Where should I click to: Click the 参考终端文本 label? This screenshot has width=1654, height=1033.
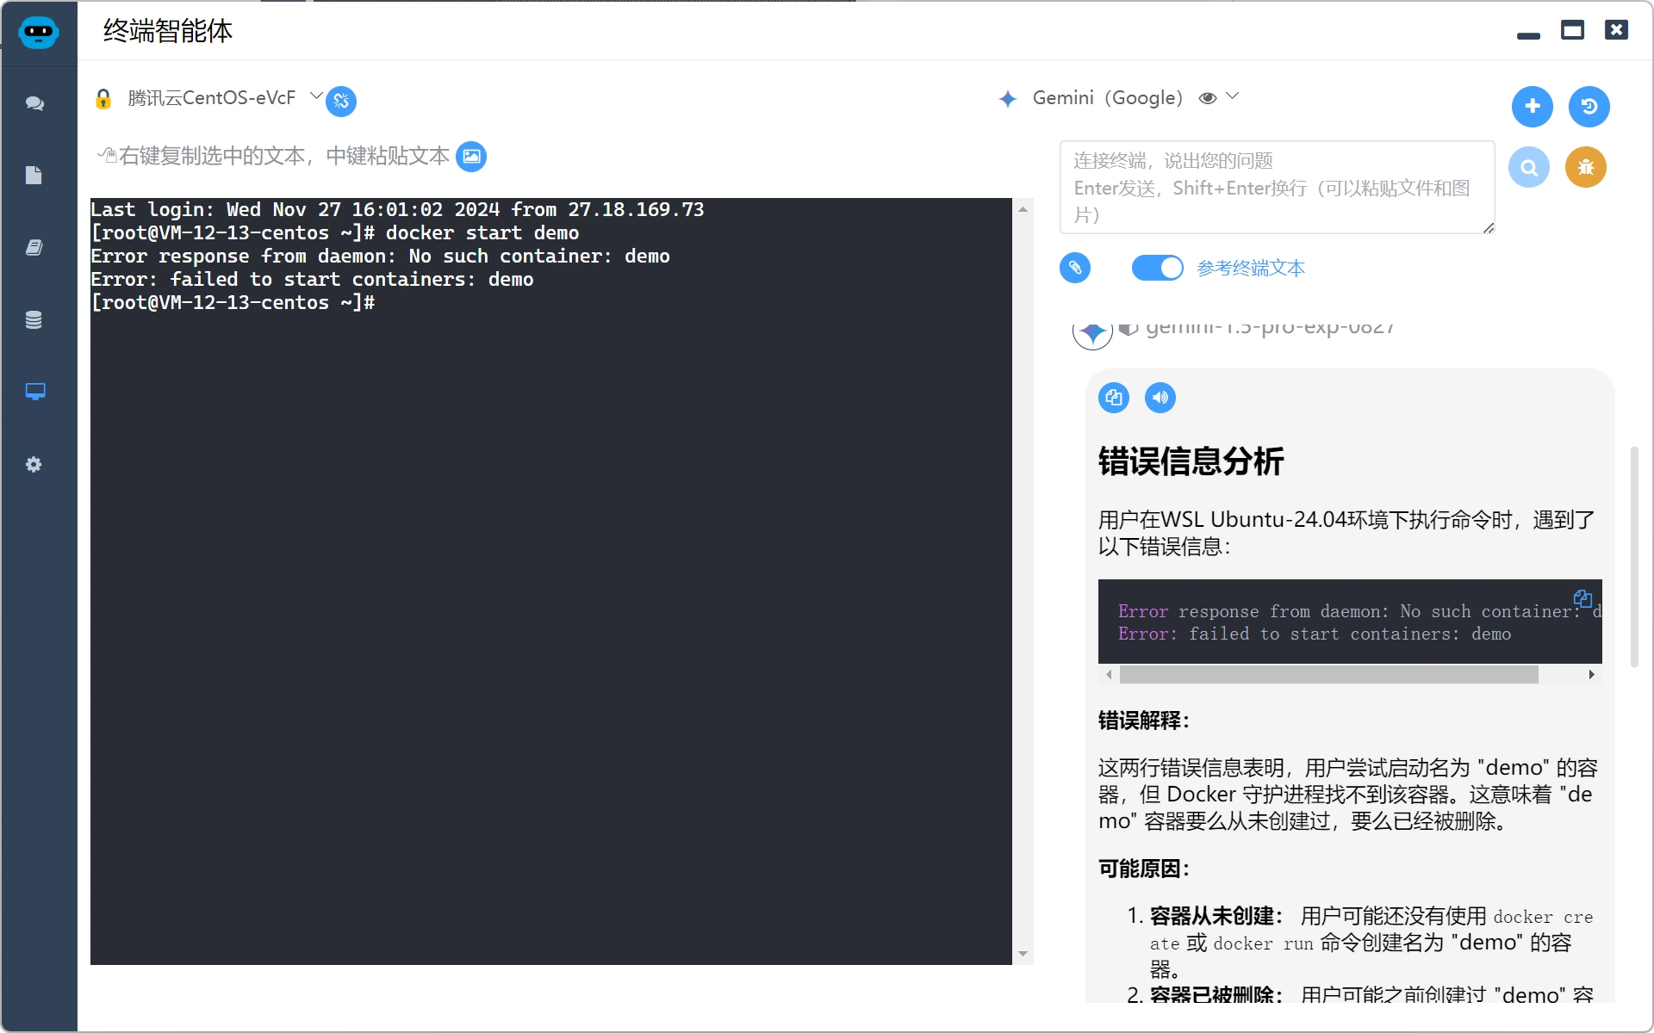[x=1251, y=269]
